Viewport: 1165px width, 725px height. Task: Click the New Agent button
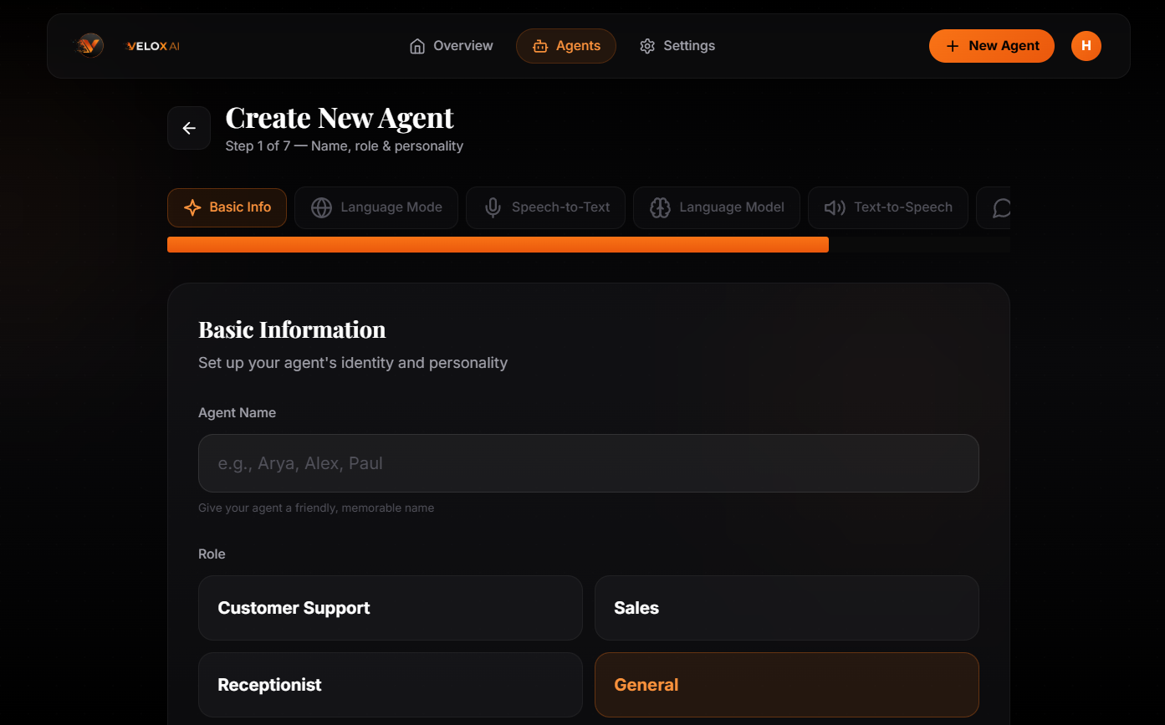[x=992, y=46]
